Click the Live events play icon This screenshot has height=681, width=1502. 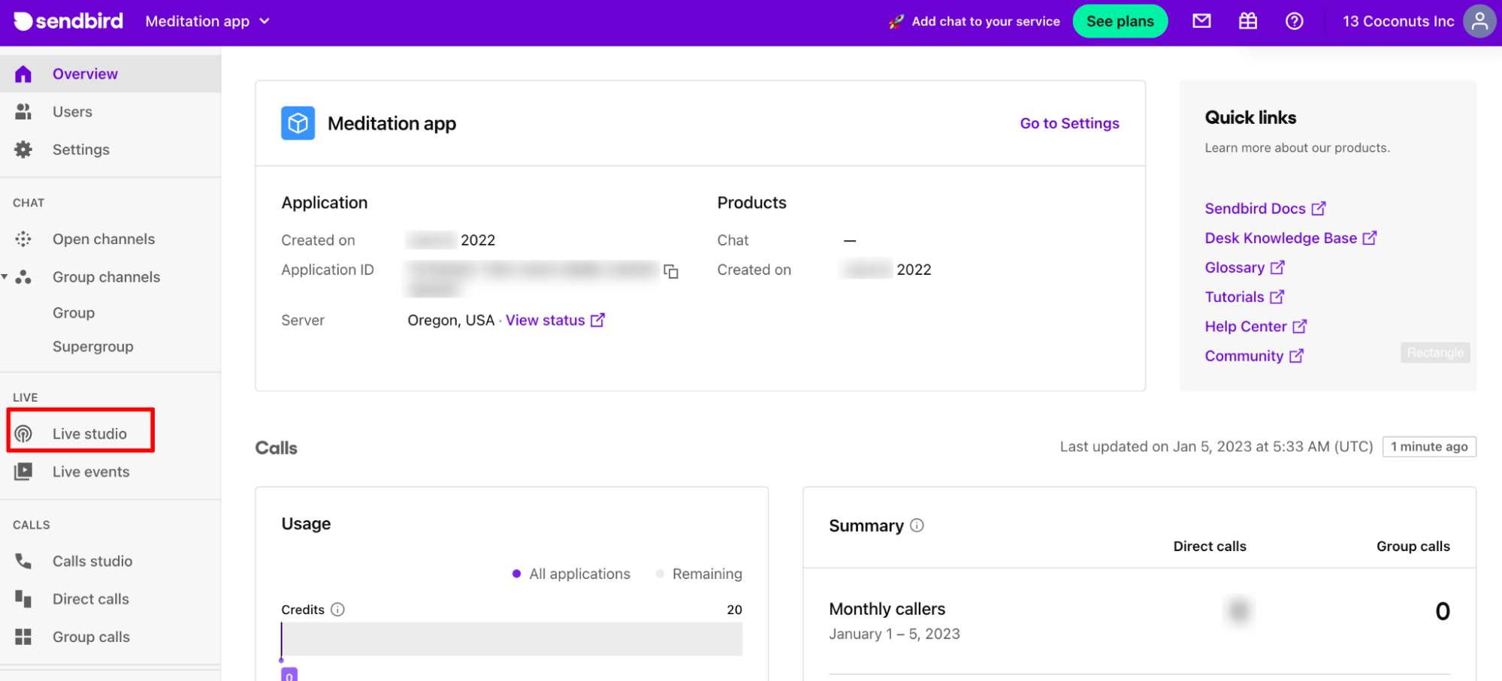(x=23, y=472)
